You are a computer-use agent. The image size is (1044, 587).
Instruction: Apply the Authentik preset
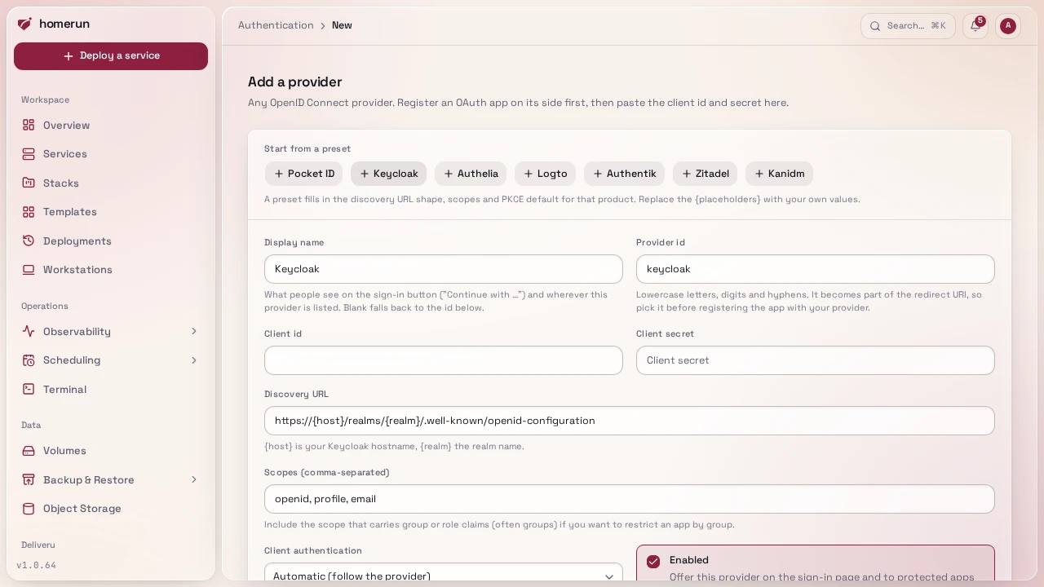[625, 174]
